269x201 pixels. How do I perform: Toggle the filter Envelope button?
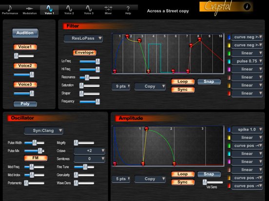coord(84,52)
